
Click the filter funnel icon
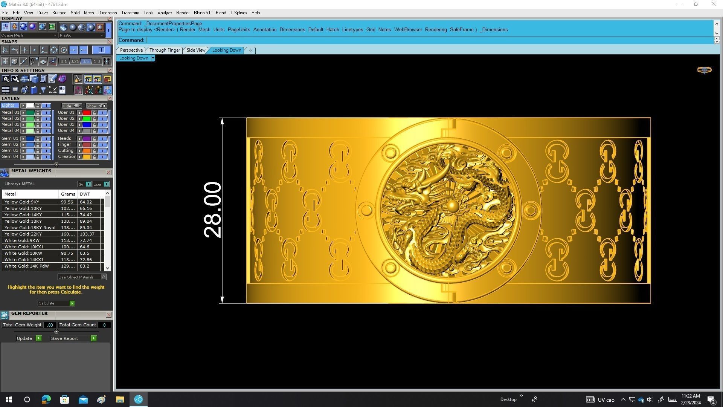43,90
